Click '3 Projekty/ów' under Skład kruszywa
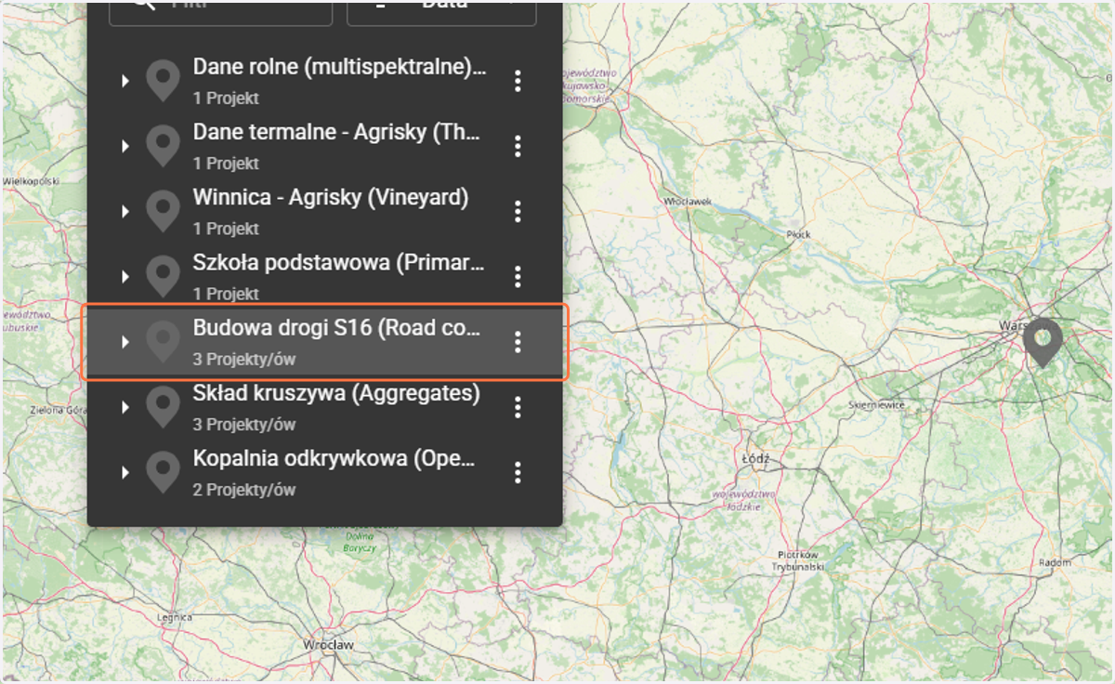Screen dimensions: 1115x684 244,424
